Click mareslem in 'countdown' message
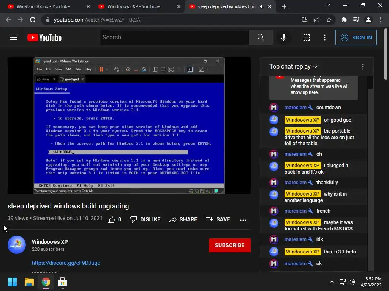Viewport: 389px width, 291px height. [x=295, y=107]
